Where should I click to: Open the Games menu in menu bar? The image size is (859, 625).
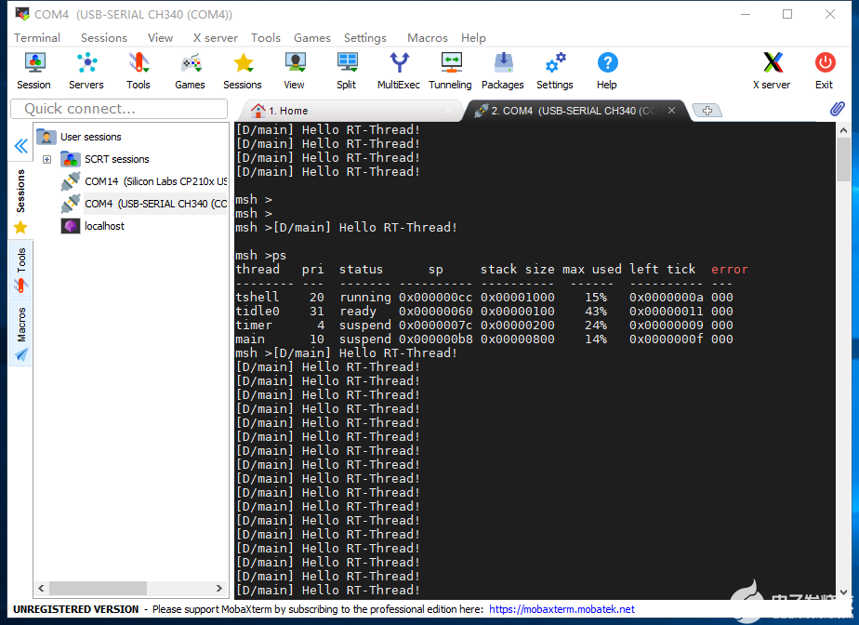pyautogui.click(x=312, y=38)
